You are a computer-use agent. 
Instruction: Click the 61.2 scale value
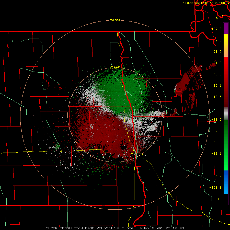[x=217, y=63]
